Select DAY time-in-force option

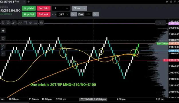tap(81, 14)
